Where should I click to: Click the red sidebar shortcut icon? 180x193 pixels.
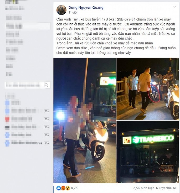(7, 119)
